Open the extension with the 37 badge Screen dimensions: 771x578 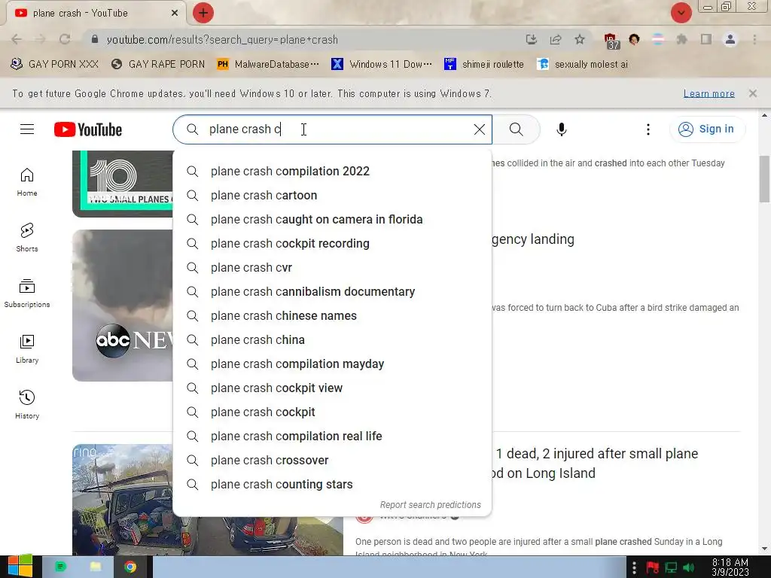tap(611, 41)
